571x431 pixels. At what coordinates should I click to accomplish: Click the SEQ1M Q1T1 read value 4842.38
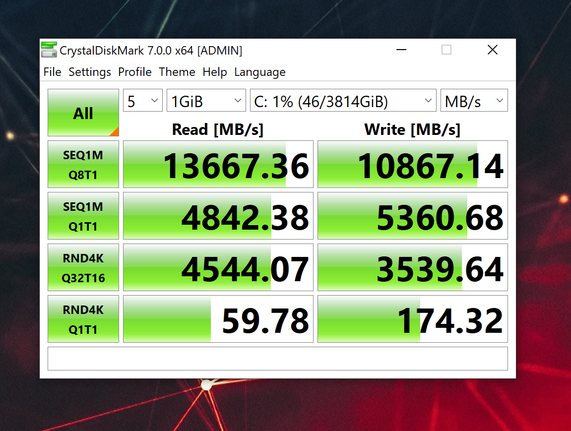pos(218,216)
